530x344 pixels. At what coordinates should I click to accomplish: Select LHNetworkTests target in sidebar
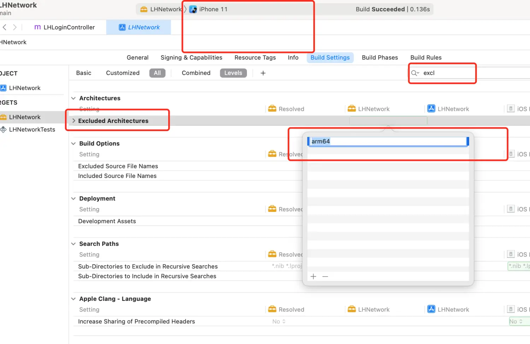(32, 130)
